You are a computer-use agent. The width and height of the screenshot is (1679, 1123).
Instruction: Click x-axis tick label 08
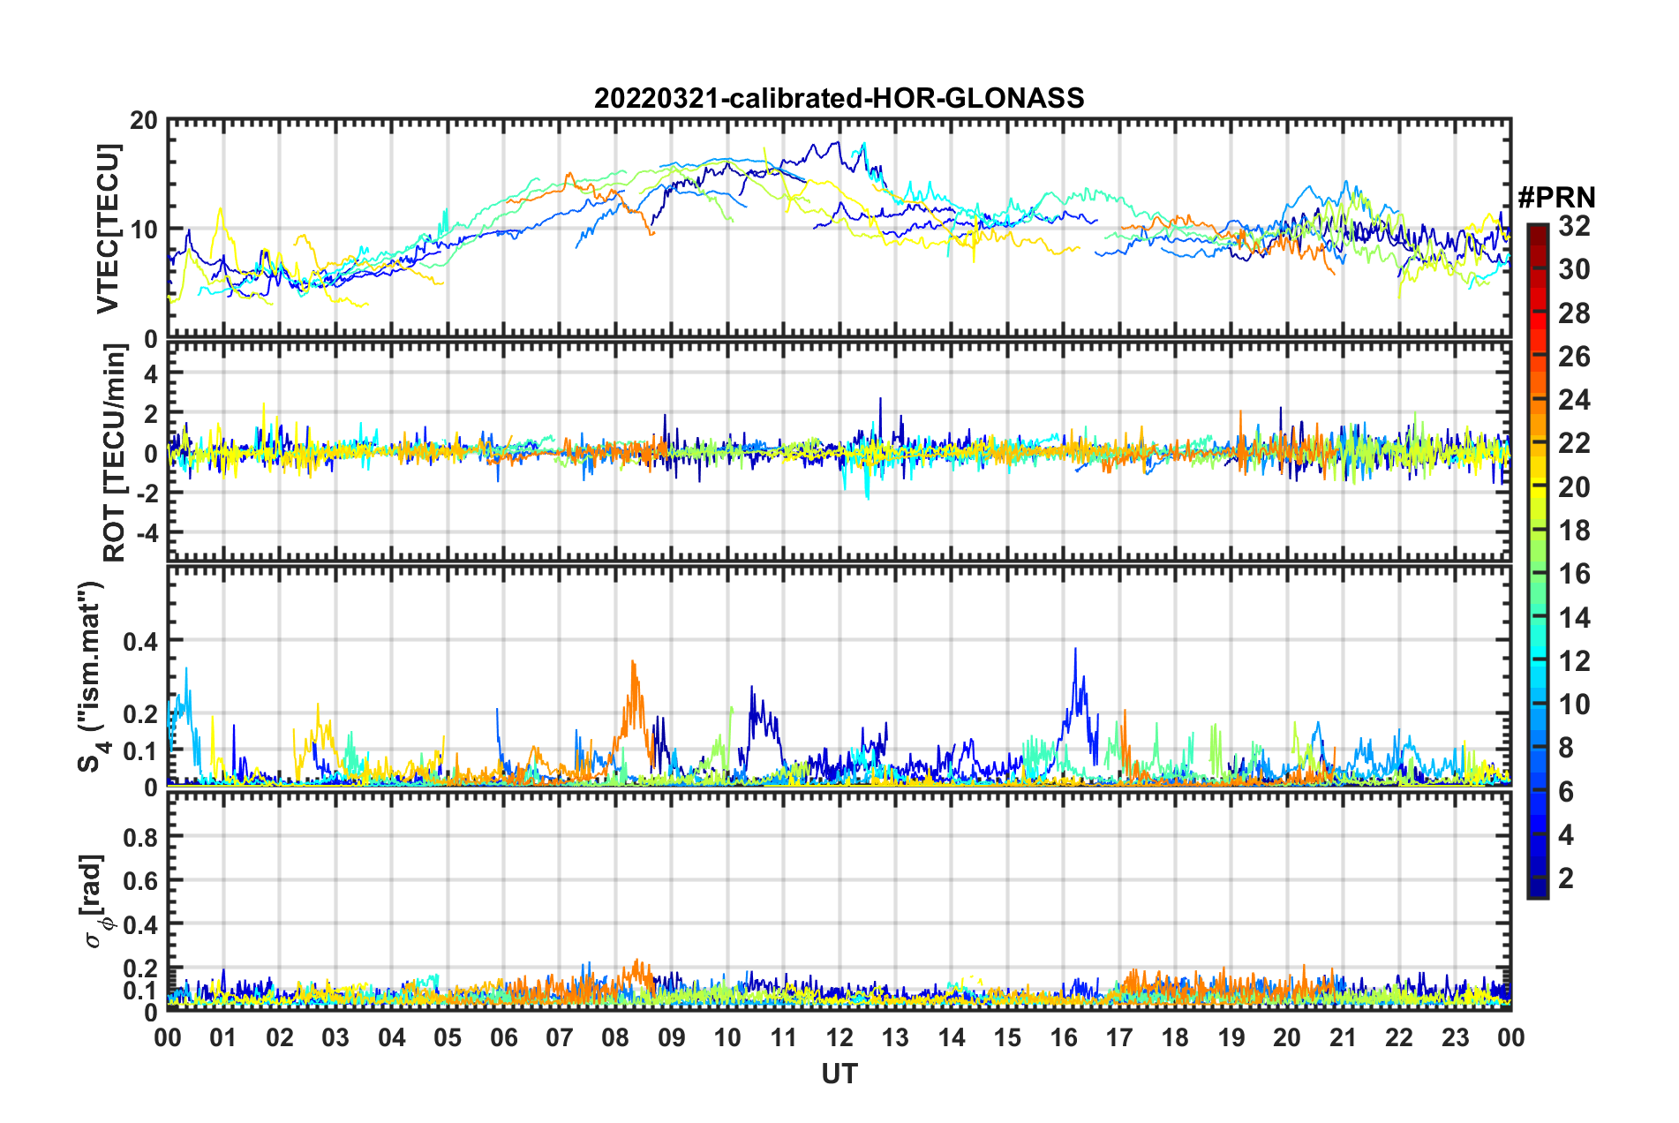point(615,1037)
